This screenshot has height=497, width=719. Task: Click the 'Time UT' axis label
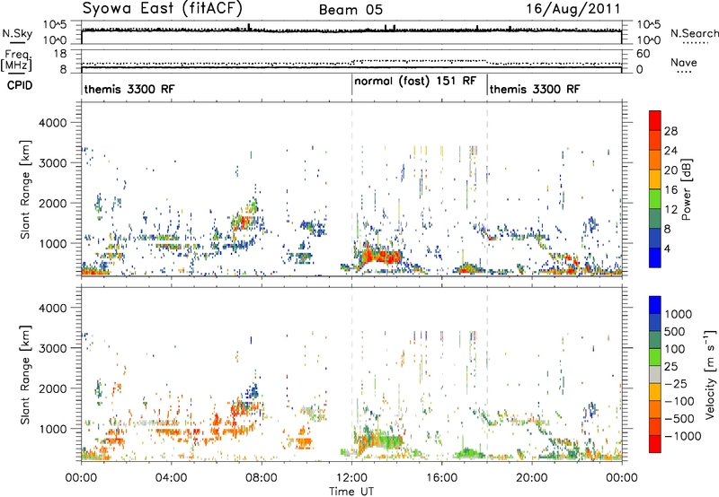click(351, 491)
